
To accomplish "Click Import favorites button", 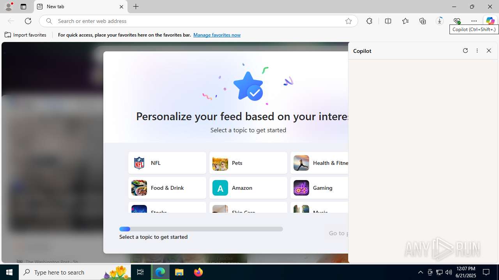I will point(26,35).
